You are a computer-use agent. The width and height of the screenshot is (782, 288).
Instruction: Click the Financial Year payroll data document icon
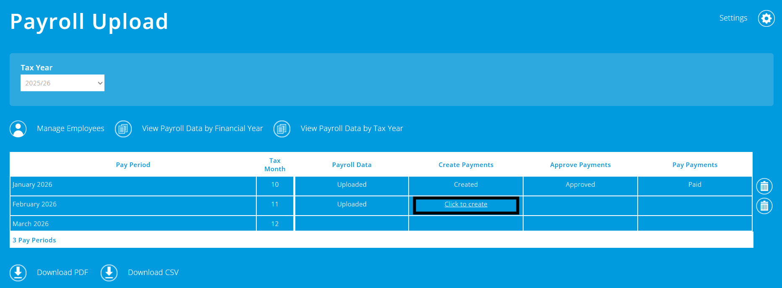pyautogui.click(x=123, y=129)
